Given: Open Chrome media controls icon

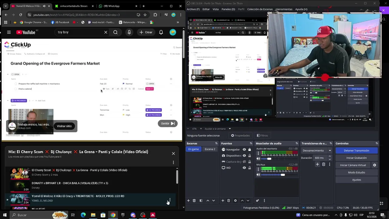Looking at the screenshot, I should click(x=166, y=15).
